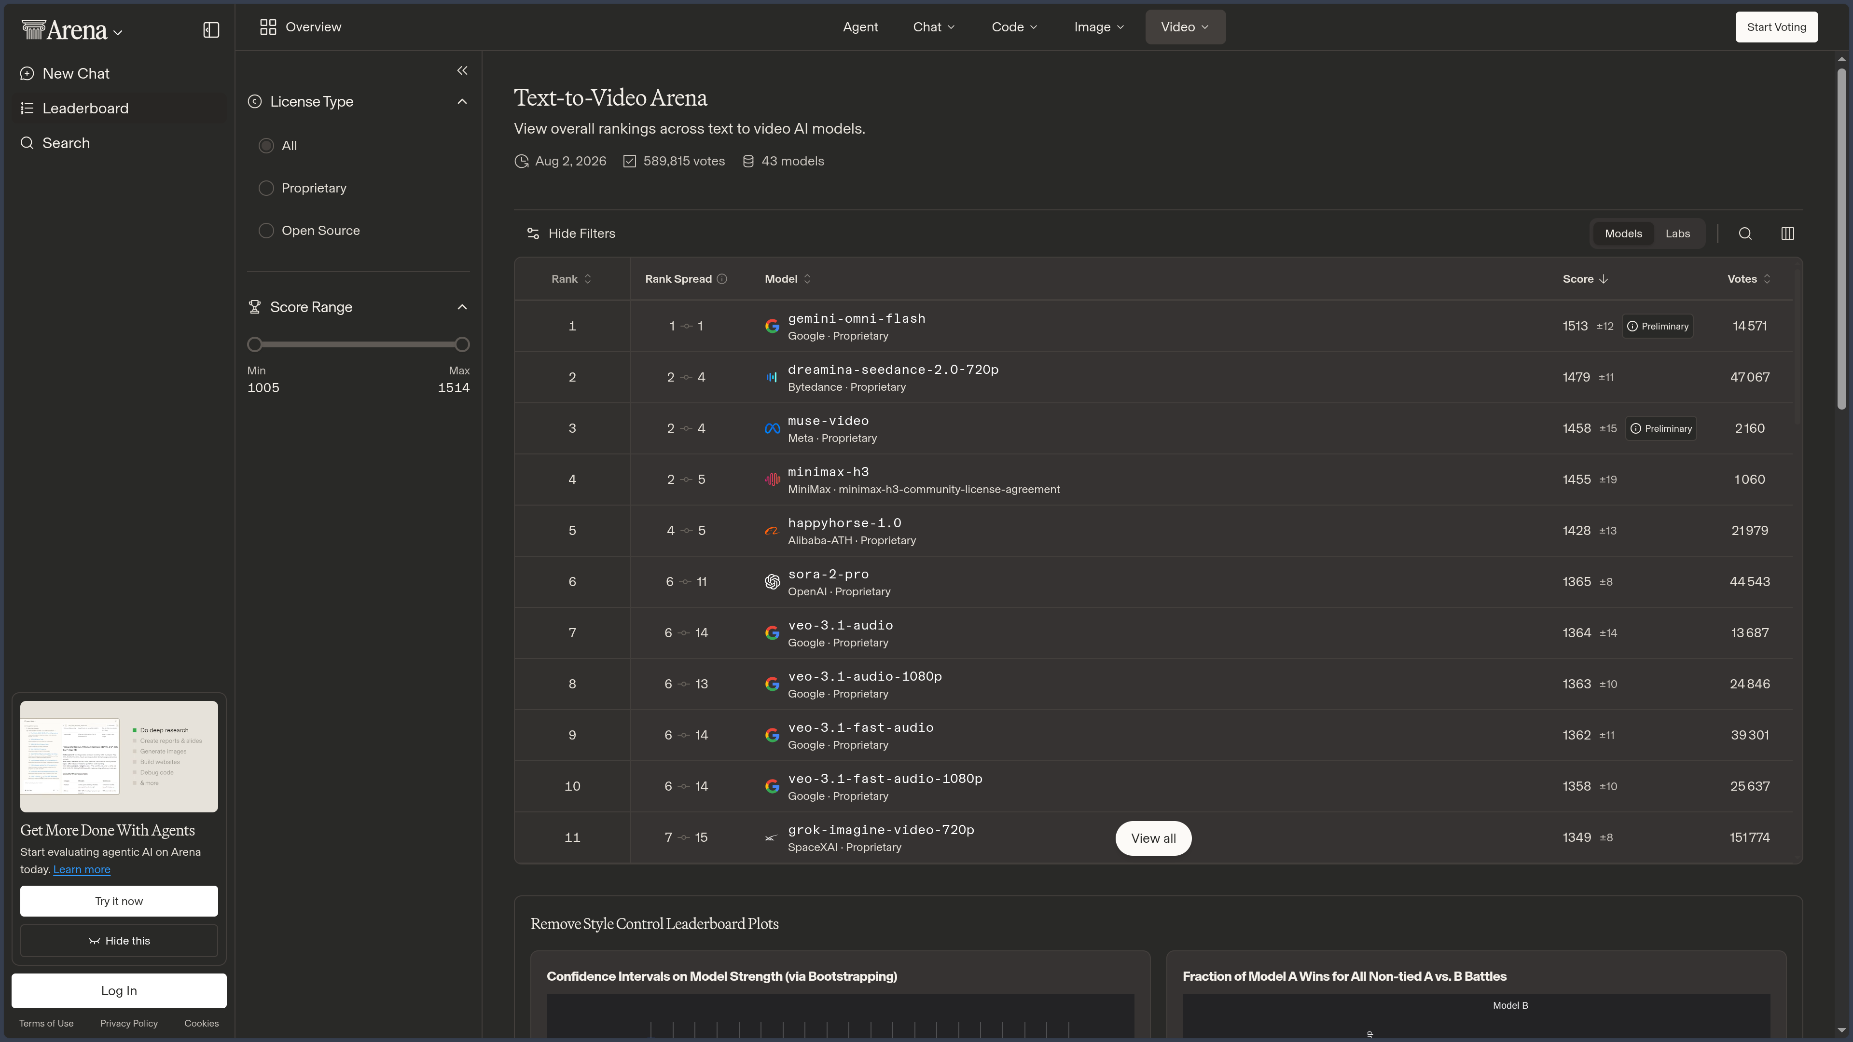Open Search in sidebar
This screenshot has width=1853, height=1042.
(x=119, y=142)
